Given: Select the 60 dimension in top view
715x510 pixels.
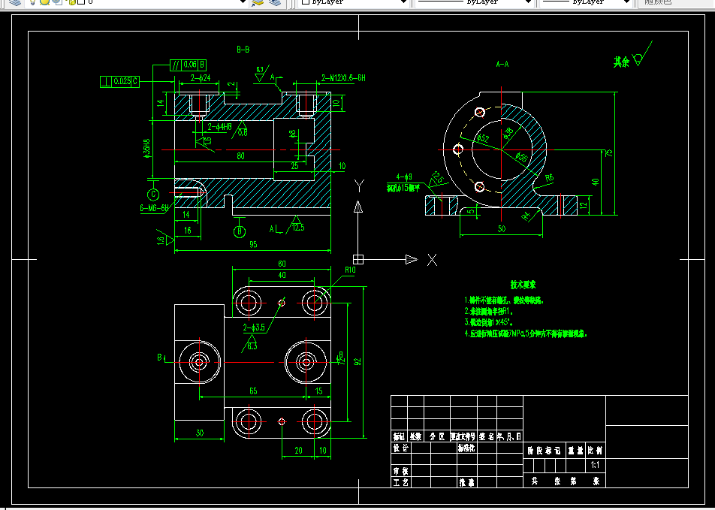Looking at the screenshot, I should pos(282,264).
